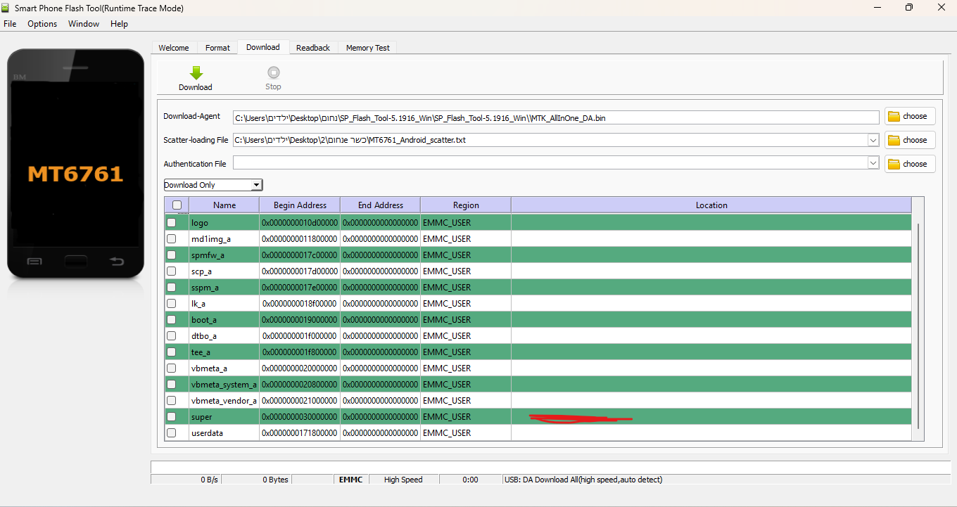957x507 pixels.
Task: Click folder icon to choose Authentication File
Action: pyautogui.click(x=894, y=165)
